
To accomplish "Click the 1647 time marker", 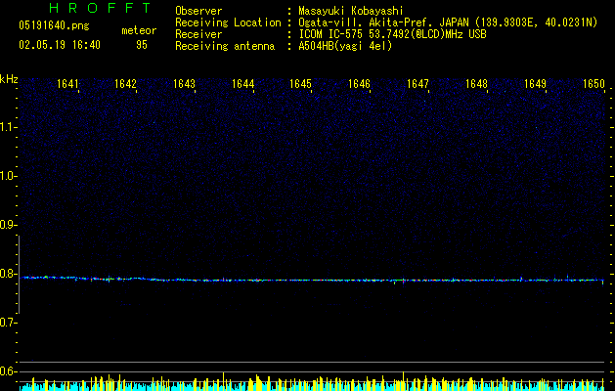I will 417,84.
